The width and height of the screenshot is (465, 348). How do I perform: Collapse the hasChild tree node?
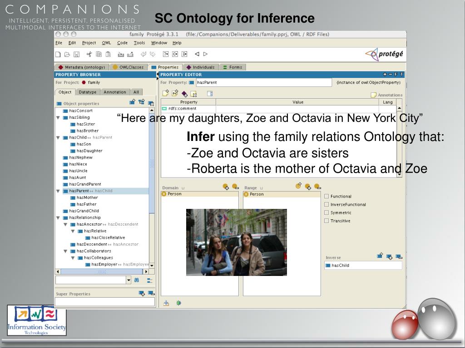pyautogui.click(x=58, y=138)
